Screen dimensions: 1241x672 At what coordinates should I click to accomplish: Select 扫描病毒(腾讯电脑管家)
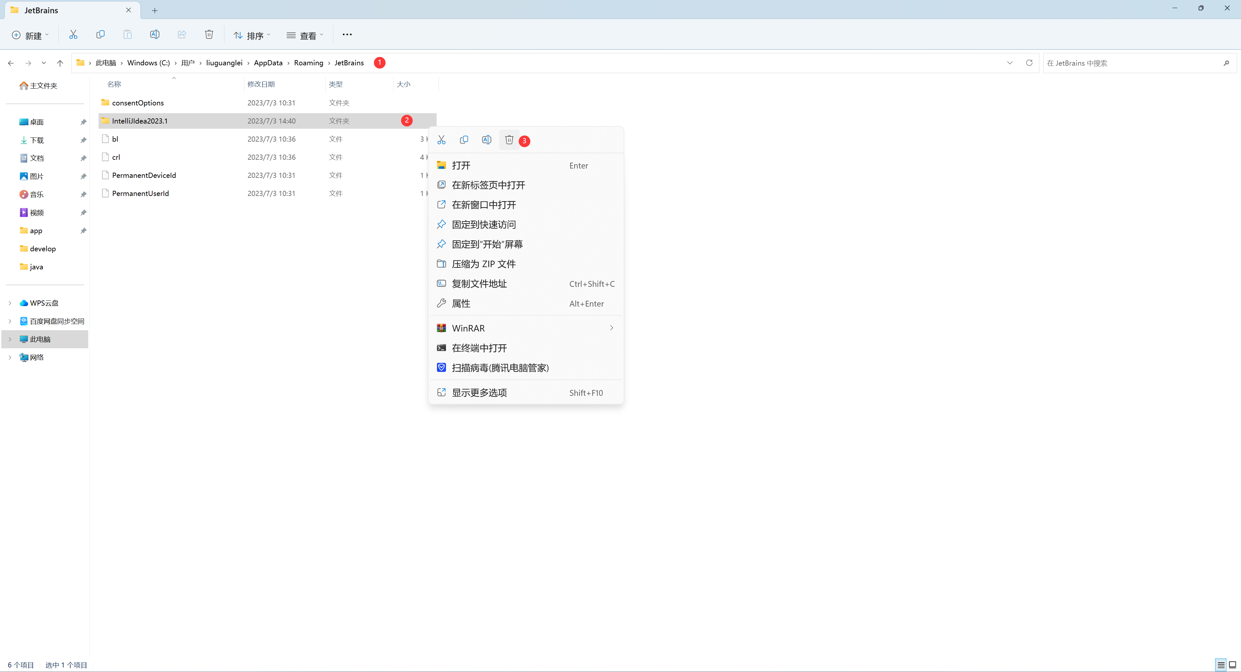[526, 368]
